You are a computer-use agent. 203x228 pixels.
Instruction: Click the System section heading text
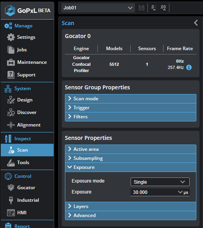tap(23, 89)
